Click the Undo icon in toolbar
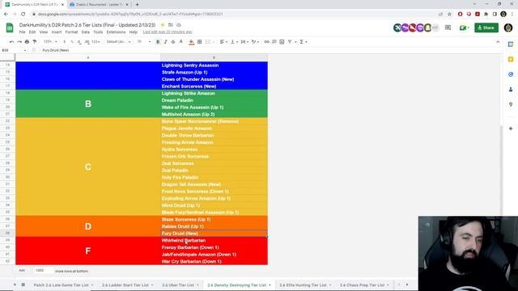The height and width of the screenshot is (291, 518). 11,42
